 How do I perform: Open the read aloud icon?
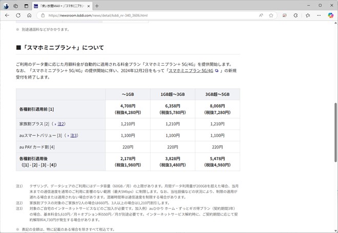click(261, 15)
